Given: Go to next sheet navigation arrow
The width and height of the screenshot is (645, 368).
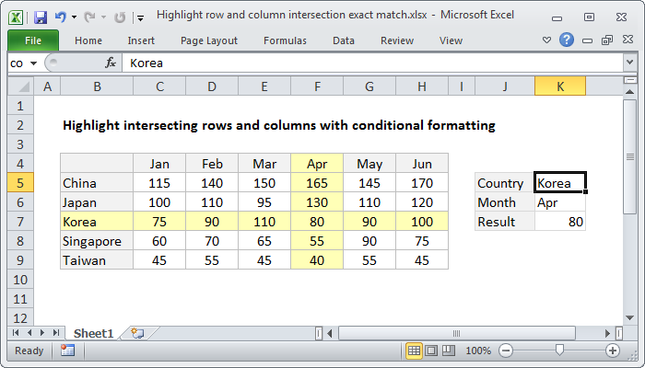Looking at the screenshot, I should pos(42,333).
